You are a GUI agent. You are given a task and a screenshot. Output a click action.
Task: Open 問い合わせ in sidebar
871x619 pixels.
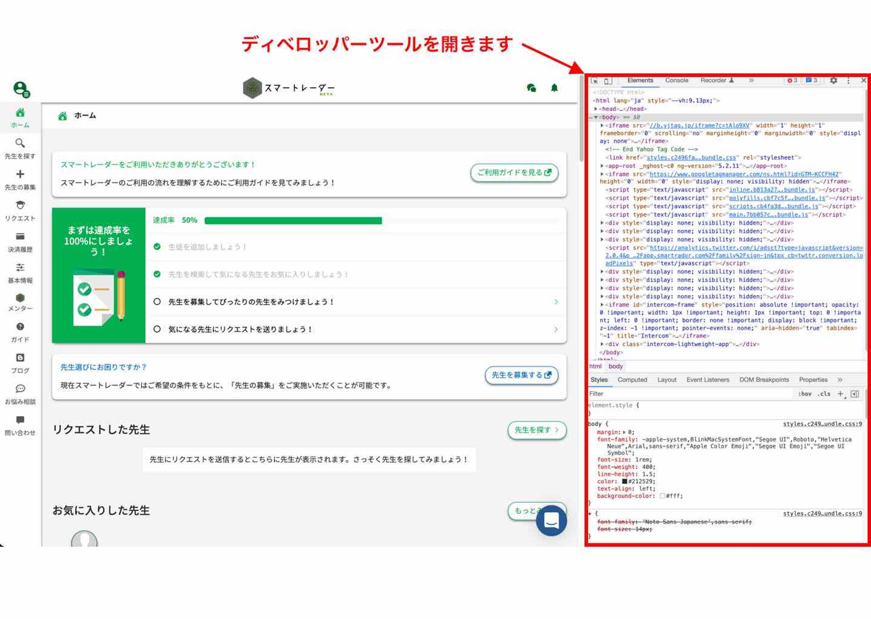tap(20, 425)
